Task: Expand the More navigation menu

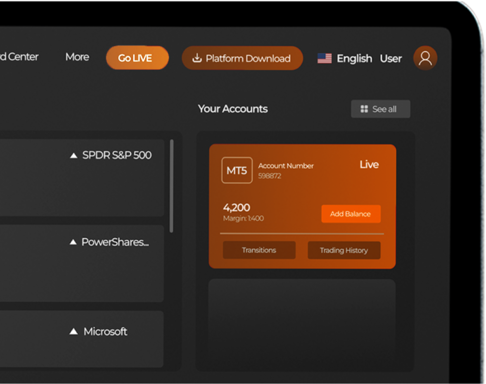Action: [x=77, y=57]
